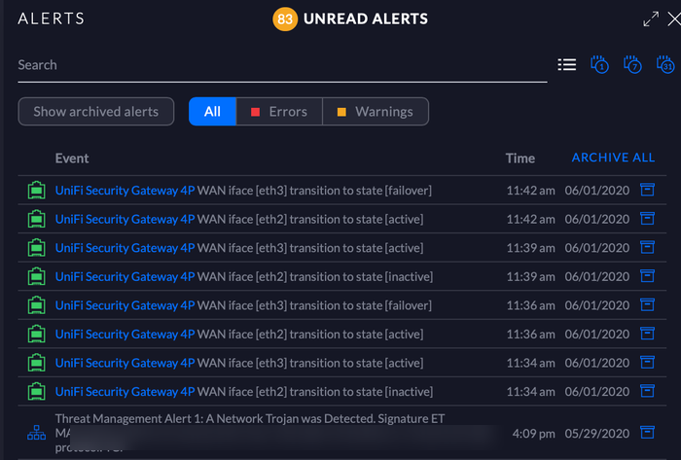This screenshot has width=681, height=460.
Task: Archive the 11:39 am eth2 inactive alert
Action: (x=647, y=276)
